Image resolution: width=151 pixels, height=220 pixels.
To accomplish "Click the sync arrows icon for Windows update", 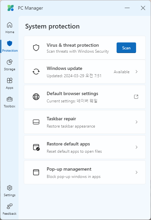I will pyautogui.click(x=36, y=72).
